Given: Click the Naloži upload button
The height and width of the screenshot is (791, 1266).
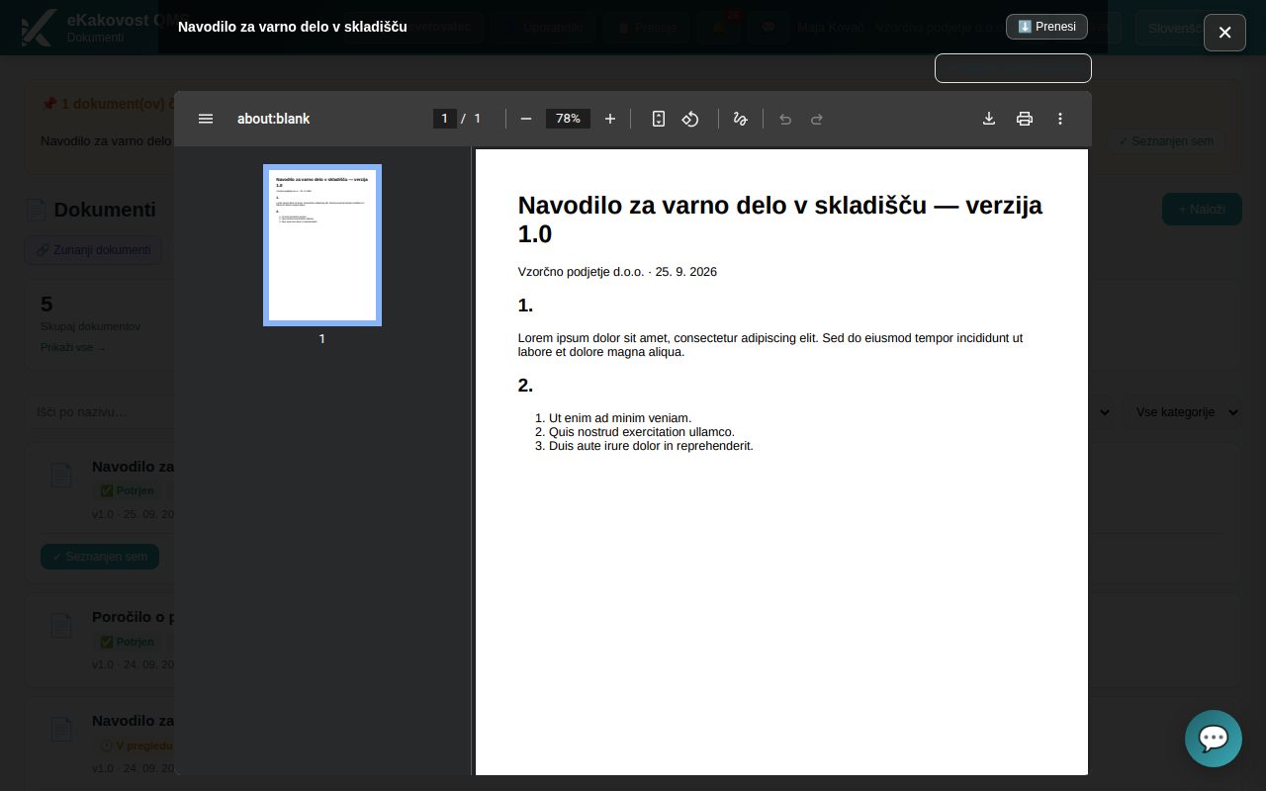Looking at the screenshot, I should 1202,210.
